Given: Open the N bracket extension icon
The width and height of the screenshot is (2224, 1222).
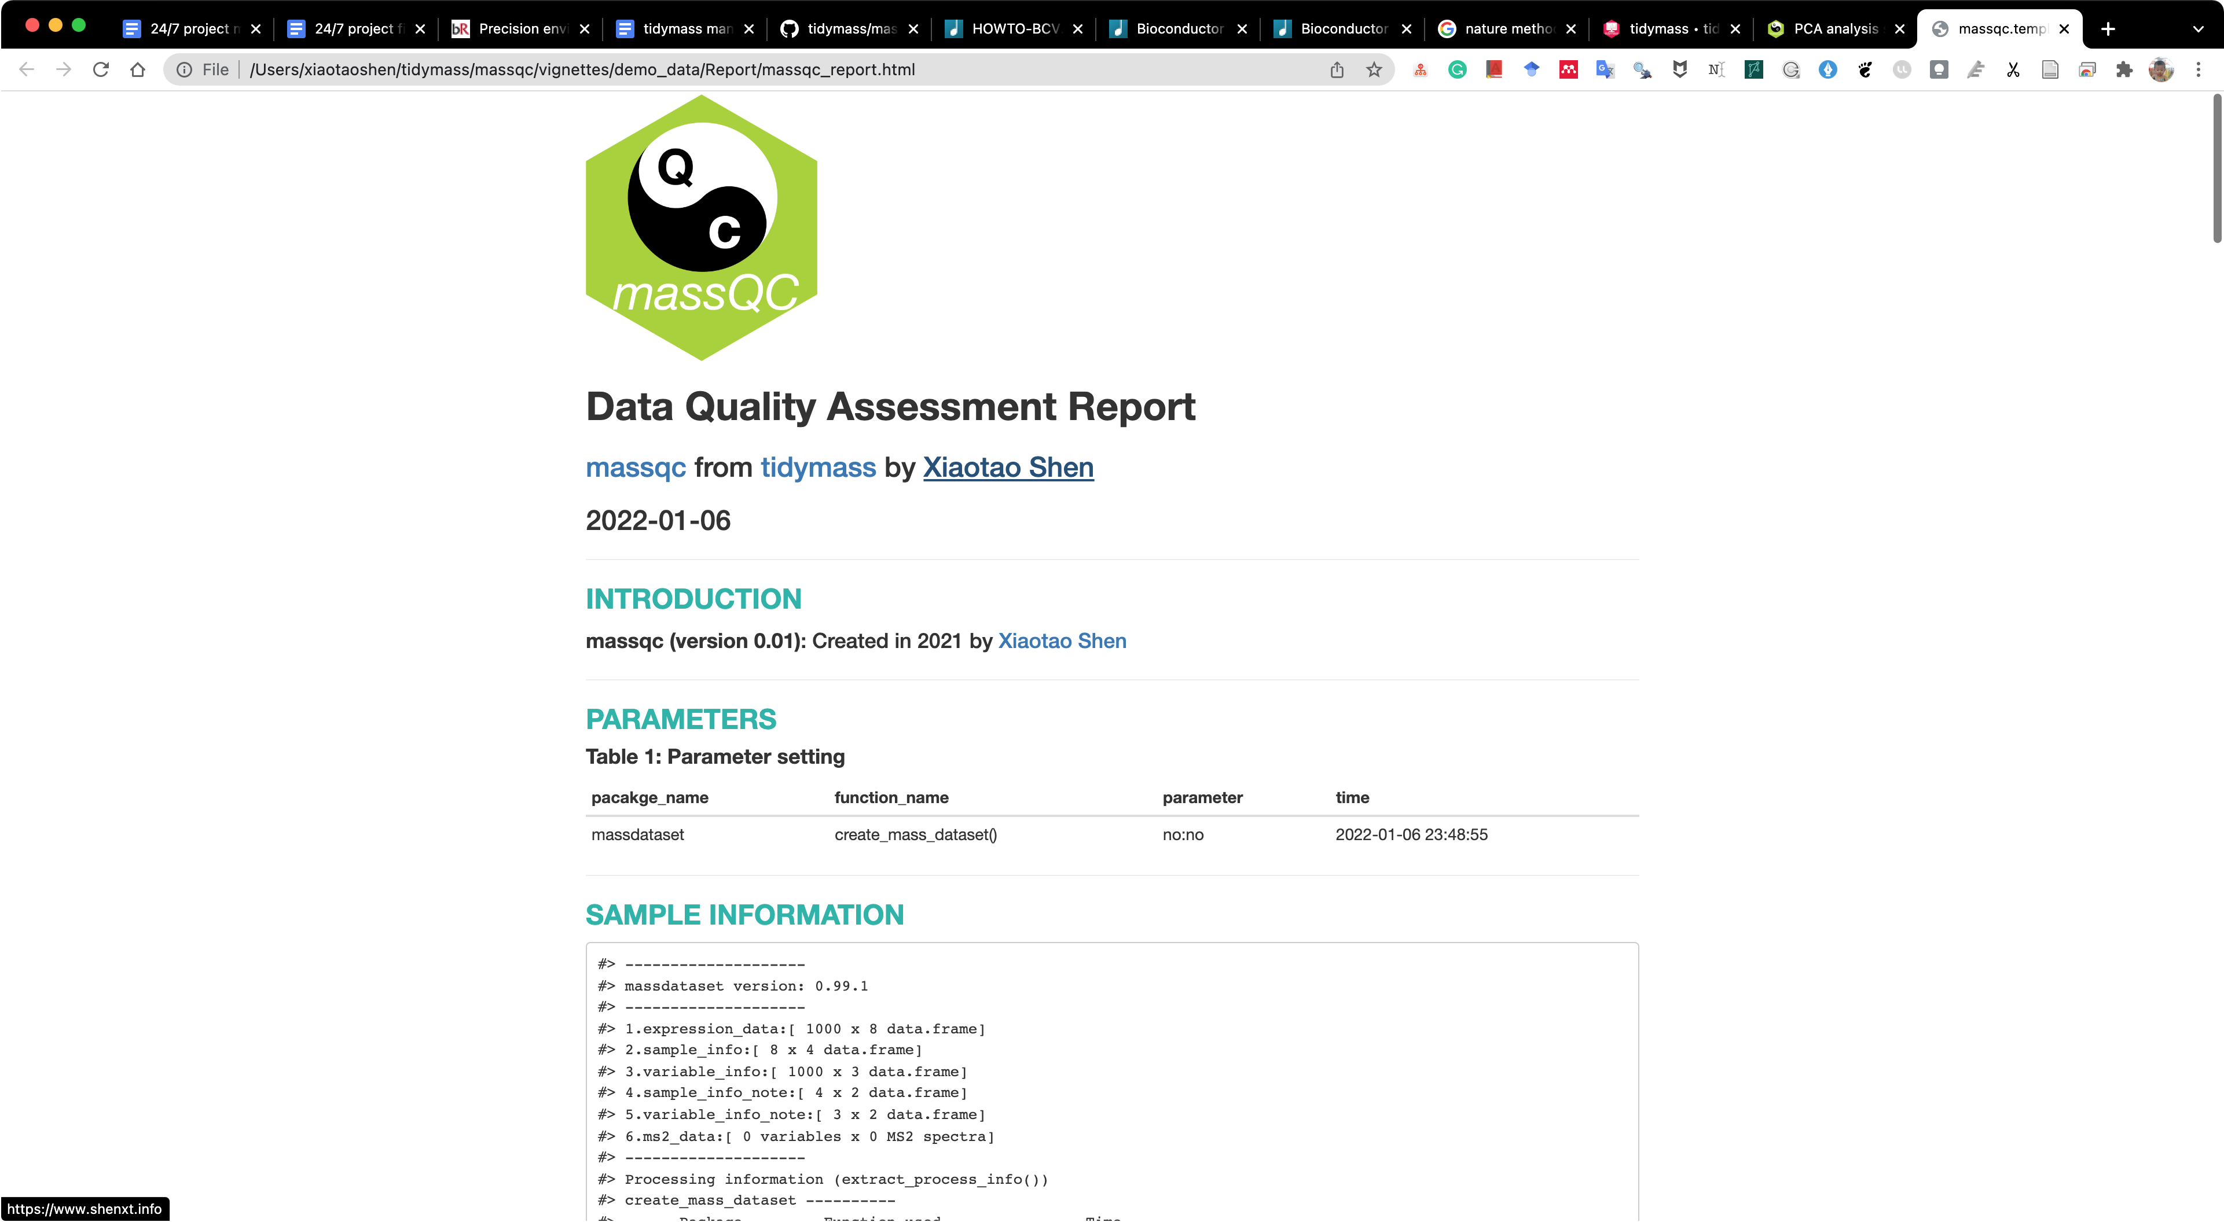Looking at the screenshot, I should [1716, 70].
